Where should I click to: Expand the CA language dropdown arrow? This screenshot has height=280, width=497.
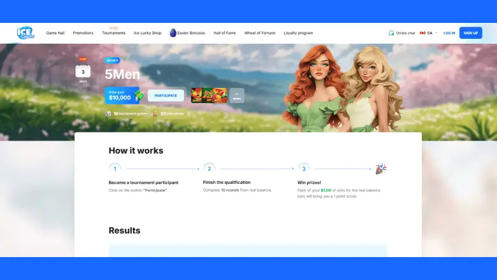pyautogui.click(x=436, y=32)
